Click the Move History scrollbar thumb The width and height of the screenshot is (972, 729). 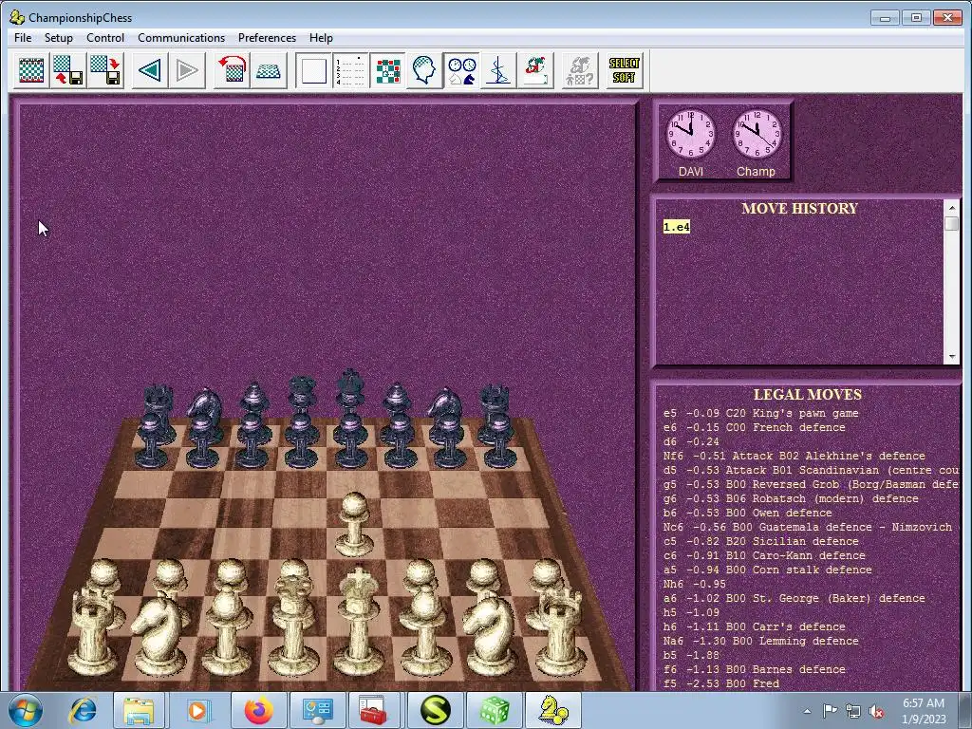click(x=951, y=222)
